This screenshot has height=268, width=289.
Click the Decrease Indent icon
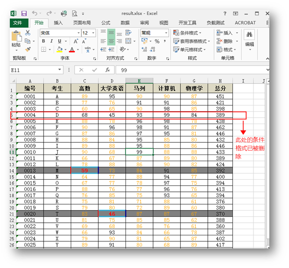103,49
